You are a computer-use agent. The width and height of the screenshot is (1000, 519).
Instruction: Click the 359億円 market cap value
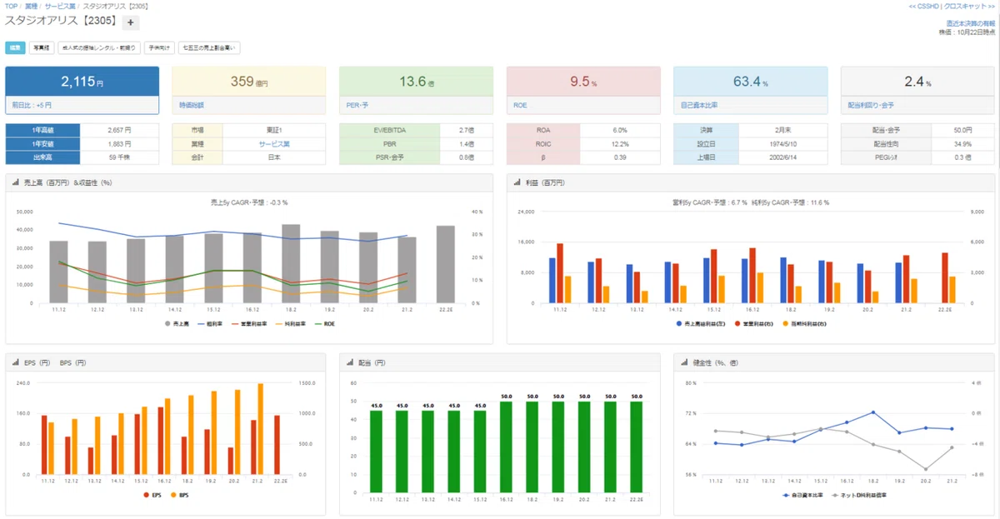click(248, 82)
